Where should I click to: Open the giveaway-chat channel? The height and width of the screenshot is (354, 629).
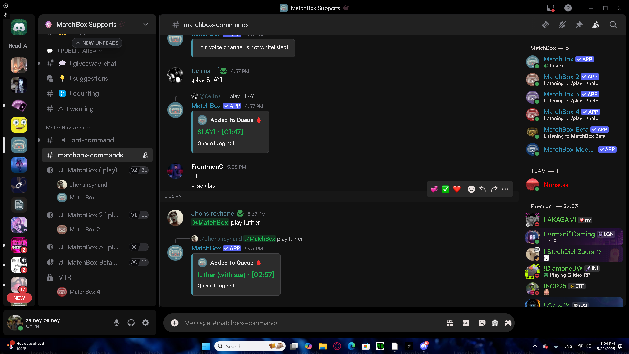(x=97, y=64)
